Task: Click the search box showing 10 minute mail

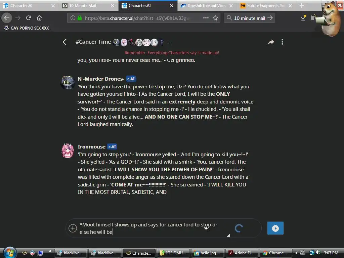Action: click(x=249, y=18)
